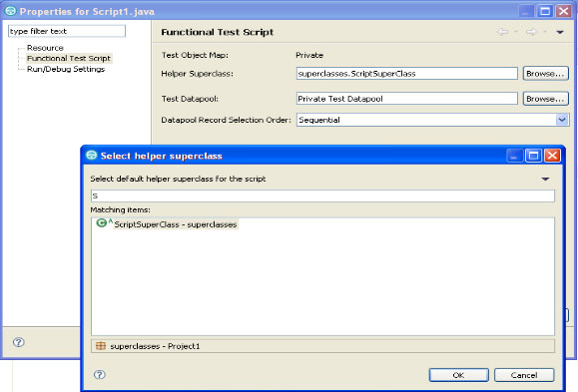Go forward in properties page history
This screenshot has width=578, height=392.
click(531, 32)
